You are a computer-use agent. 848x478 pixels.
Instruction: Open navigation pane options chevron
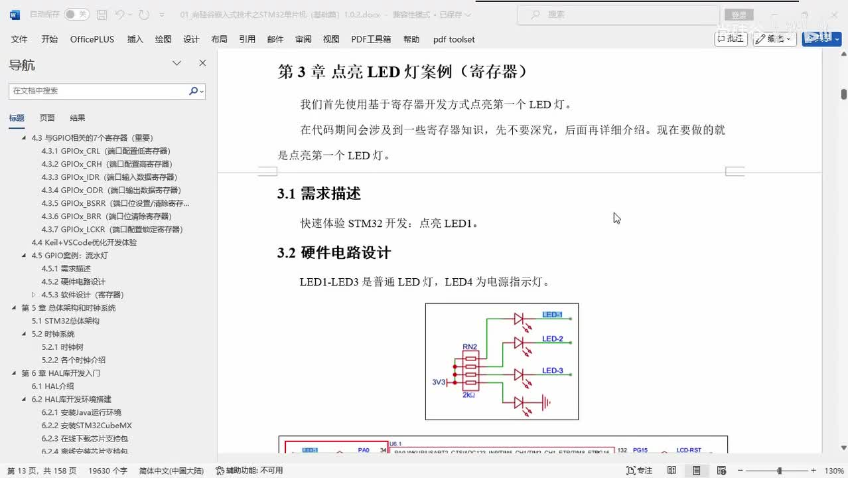point(177,63)
